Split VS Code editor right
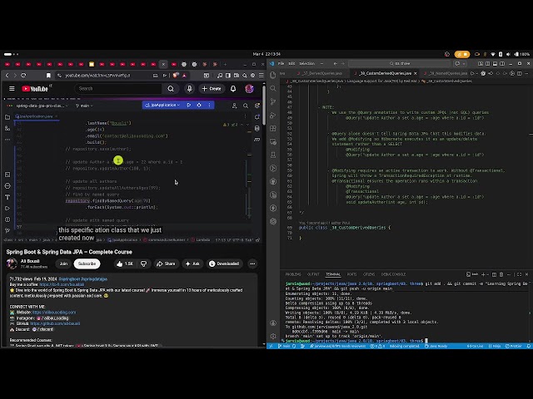 pos(520,73)
